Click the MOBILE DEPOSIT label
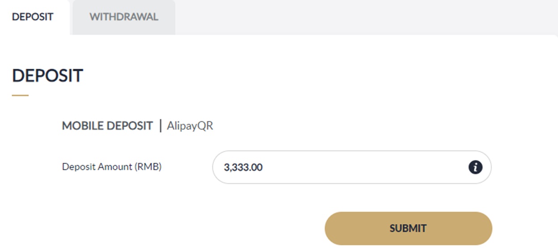This screenshot has width=558, height=248. coord(107,126)
